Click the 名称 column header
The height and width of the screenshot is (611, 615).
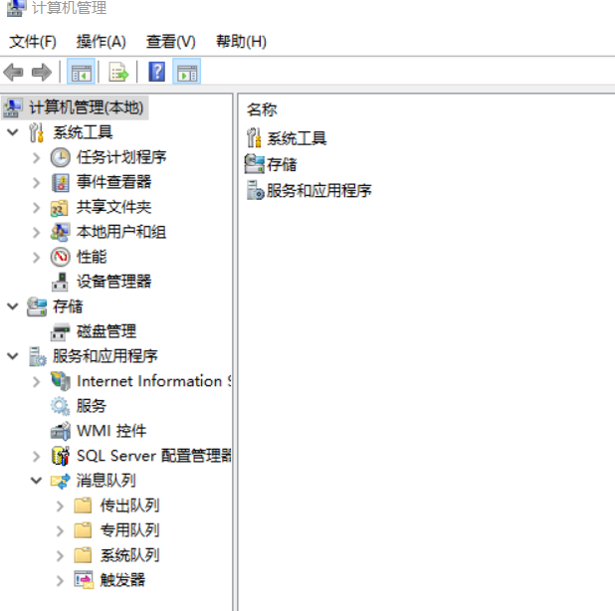click(262, 109)
